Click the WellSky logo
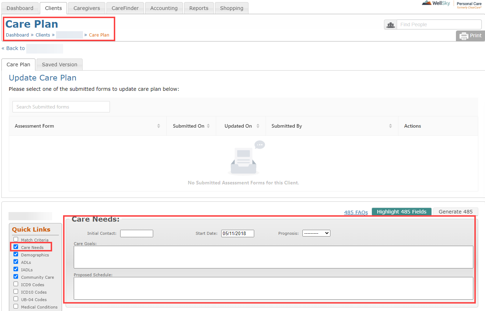The height and width of the screenshot is (311, 485). [x=436, y=4]
